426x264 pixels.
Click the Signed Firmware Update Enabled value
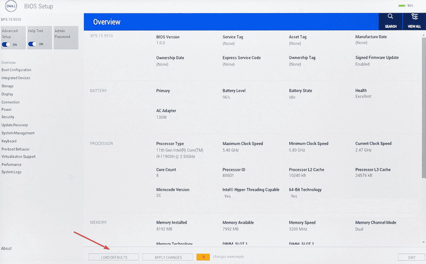click(x=362, y=64)
